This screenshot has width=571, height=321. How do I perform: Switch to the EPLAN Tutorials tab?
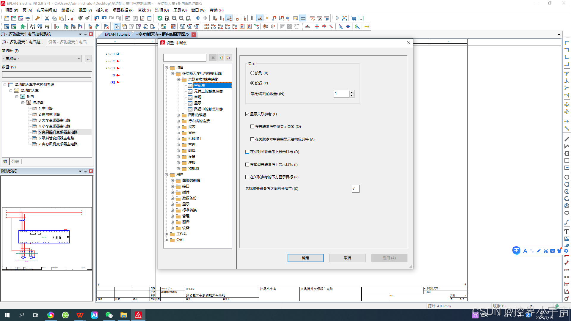pos(117,34)
